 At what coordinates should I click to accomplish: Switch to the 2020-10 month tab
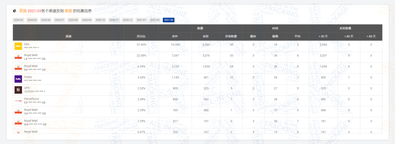[x=100, y=20]
